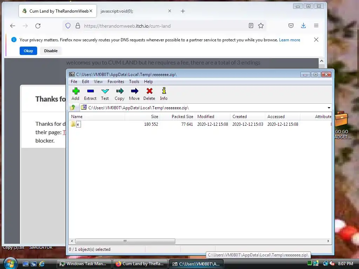359x269 pixels.
Task: Reload the Firefox page
Action: [x=38, y=26]
